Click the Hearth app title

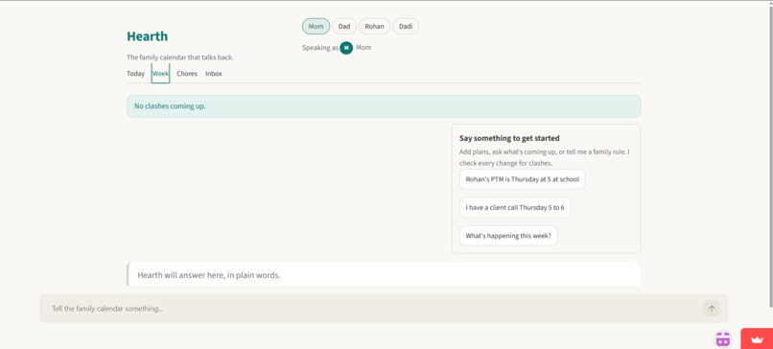(x=147, y=36)
